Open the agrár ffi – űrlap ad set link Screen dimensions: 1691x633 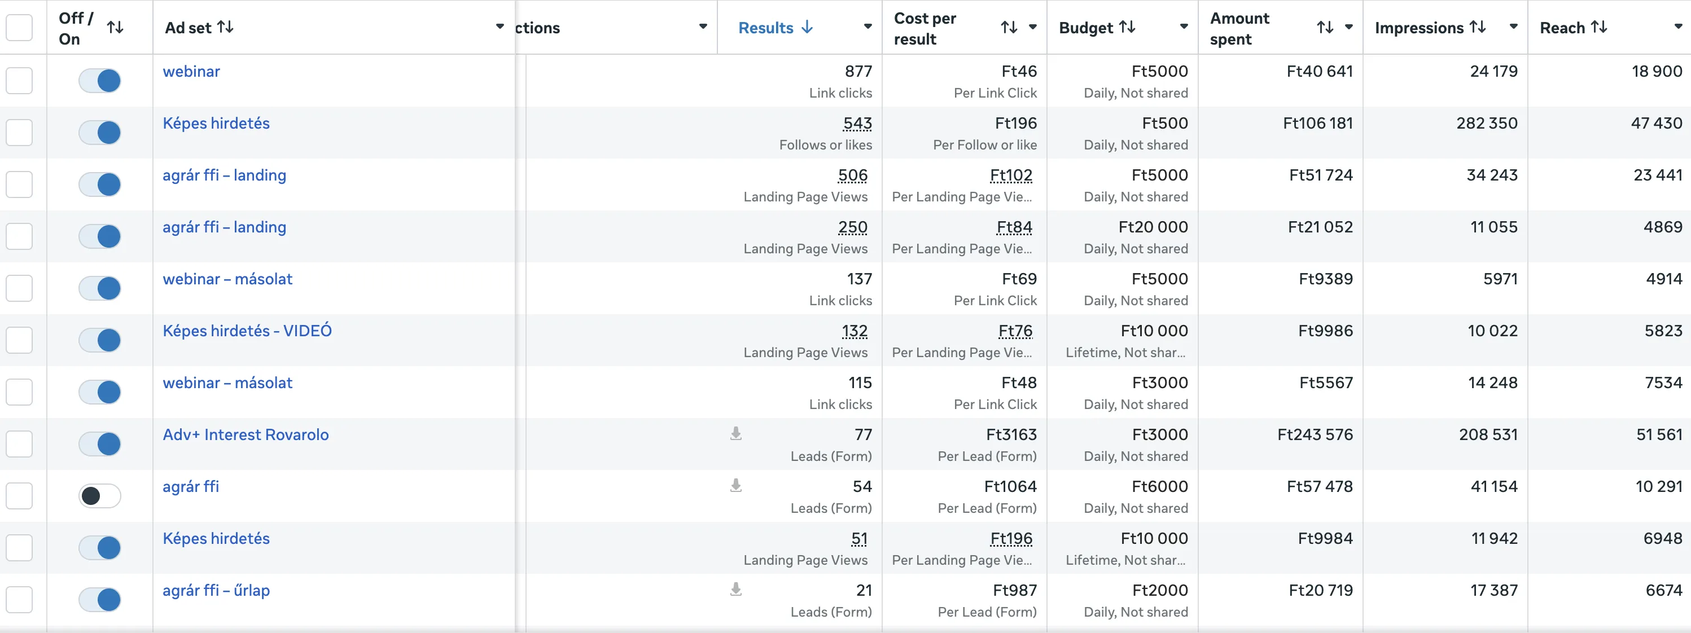(216, 590)
